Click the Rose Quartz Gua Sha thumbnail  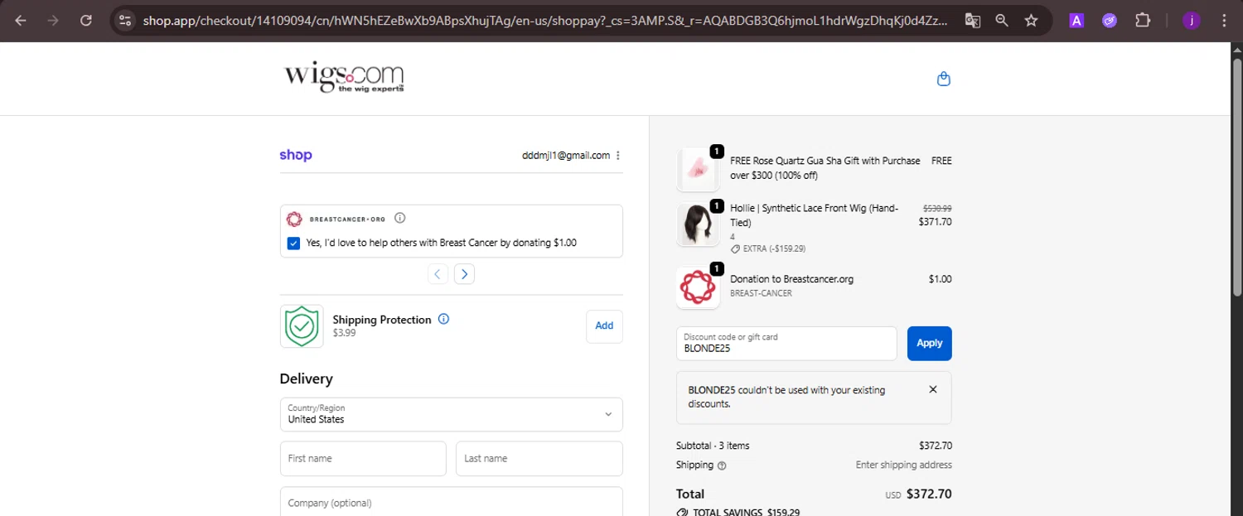[698, 170]
